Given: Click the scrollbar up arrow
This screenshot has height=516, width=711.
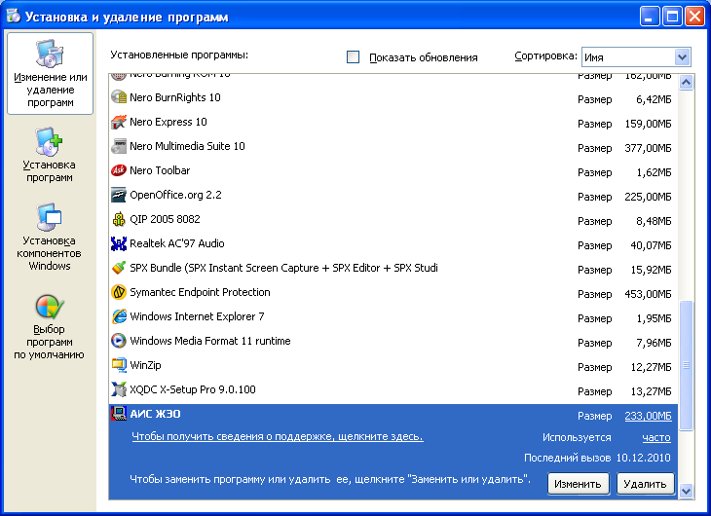Looking at the screenshot, I should (x=686, y=83).
